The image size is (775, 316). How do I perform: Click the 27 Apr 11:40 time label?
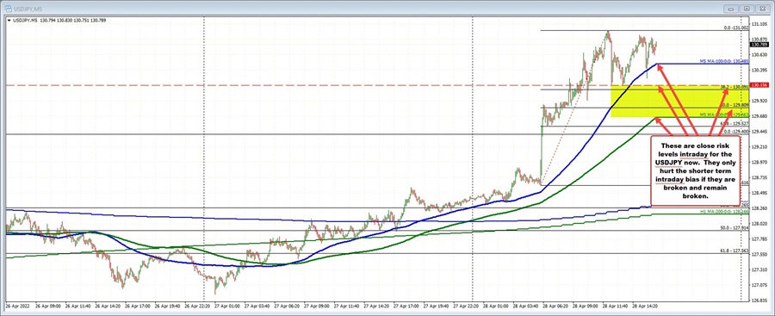pyautogui.click(x=346, y=307)
